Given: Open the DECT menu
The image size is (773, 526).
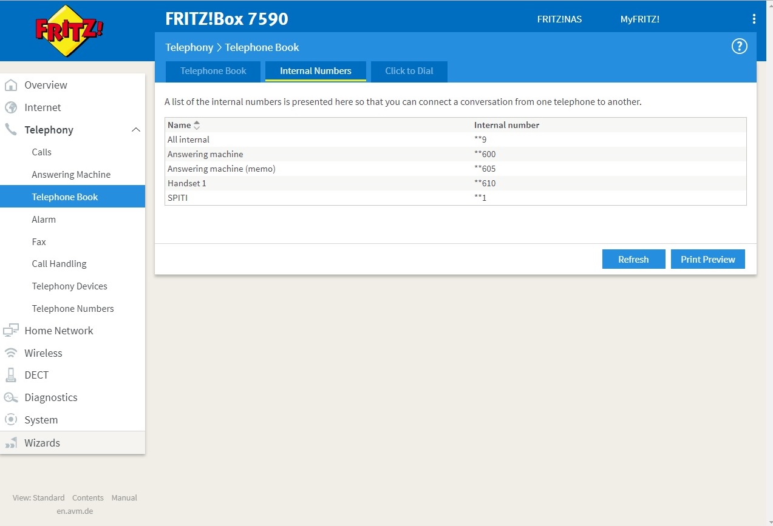Looking at the screenshot, I should [36, 375].
